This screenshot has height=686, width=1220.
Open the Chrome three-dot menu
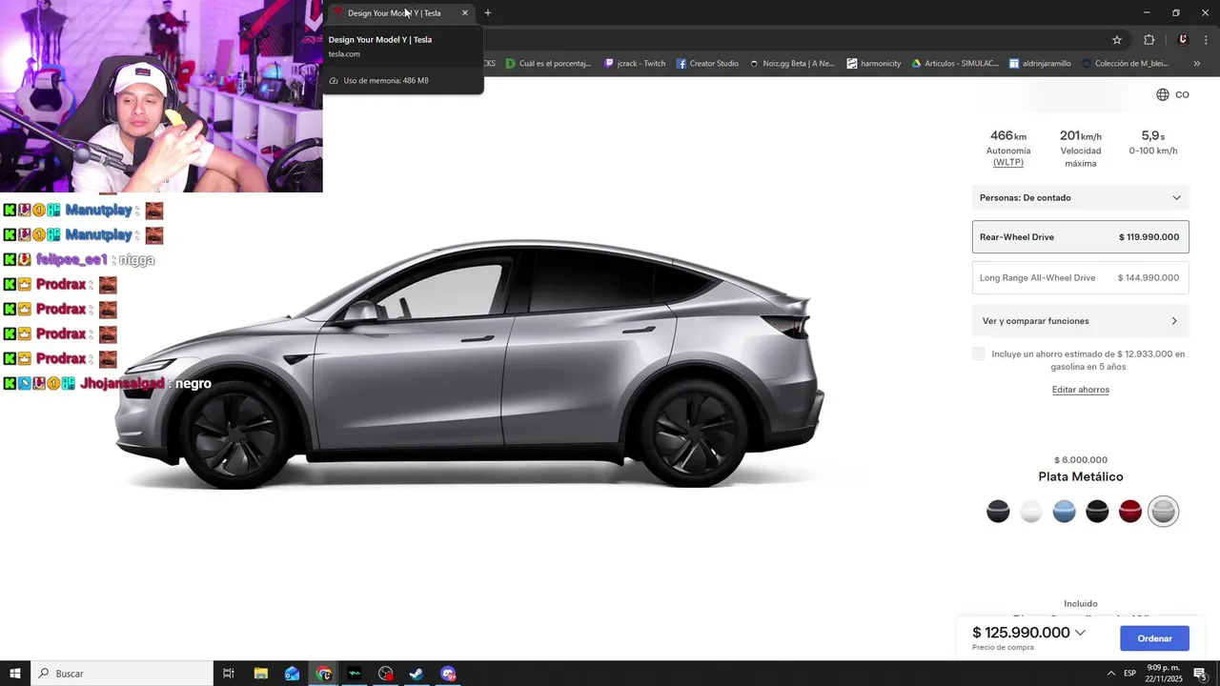coord(1206,40)
